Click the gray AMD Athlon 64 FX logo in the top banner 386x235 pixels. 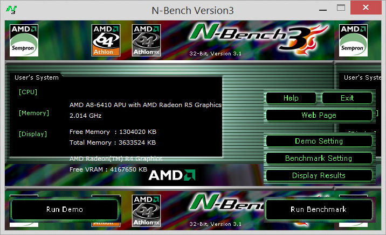point(146,40)
